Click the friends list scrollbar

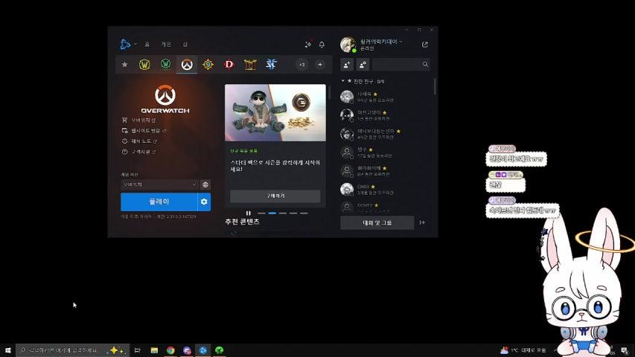(435, 86)
